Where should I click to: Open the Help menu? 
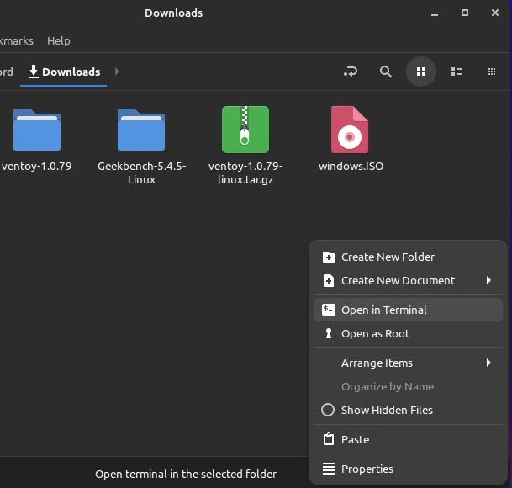pos(59,40)
